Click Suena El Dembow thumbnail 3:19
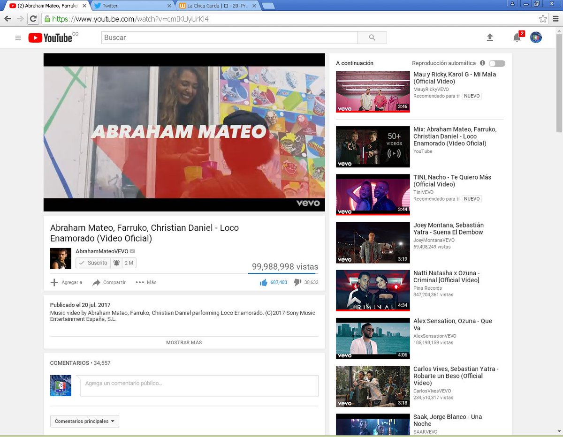This screenshot has height=437, width=563. (x=373, y=242)
